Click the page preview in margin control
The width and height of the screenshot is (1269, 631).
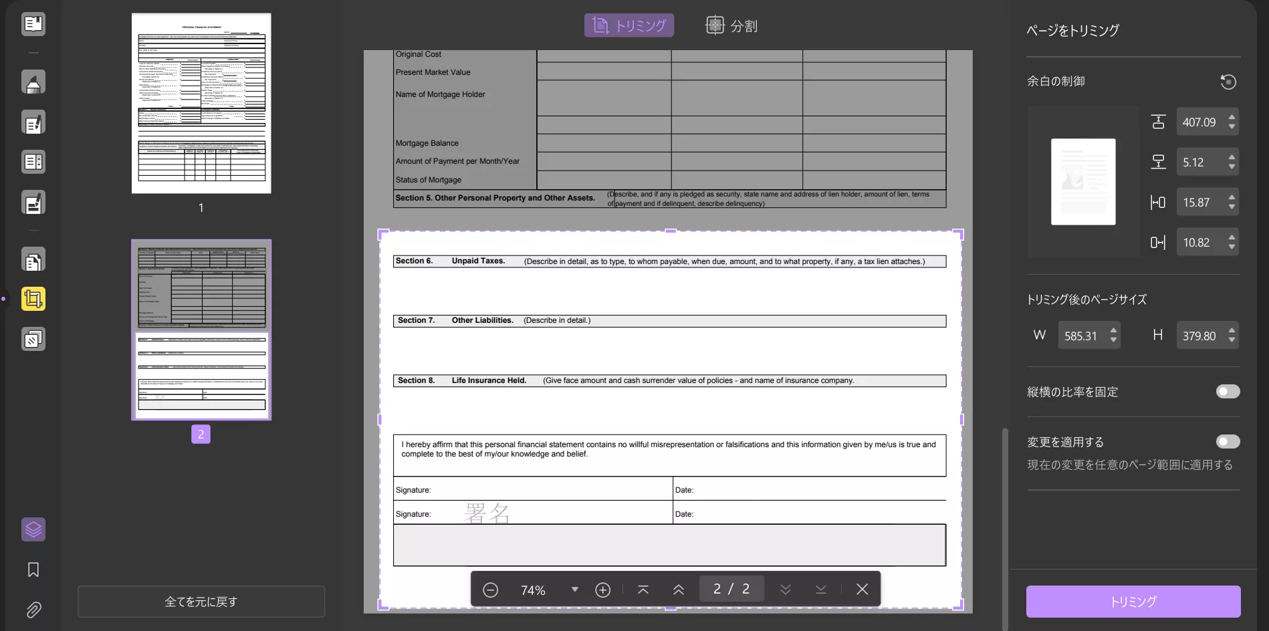point(1083,182)
